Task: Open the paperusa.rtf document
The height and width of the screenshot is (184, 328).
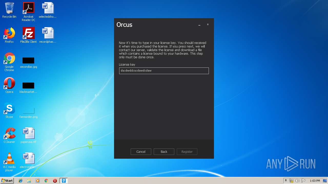Action: click(x=28, y=135)
